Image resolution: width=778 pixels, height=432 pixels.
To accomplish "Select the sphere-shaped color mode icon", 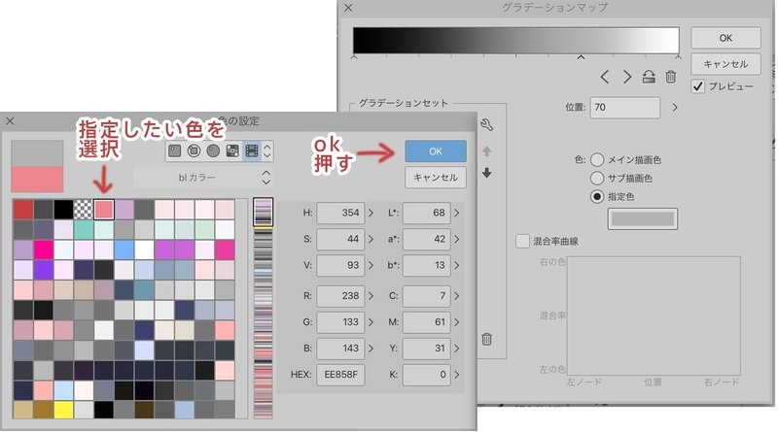I will pos(213,150).
